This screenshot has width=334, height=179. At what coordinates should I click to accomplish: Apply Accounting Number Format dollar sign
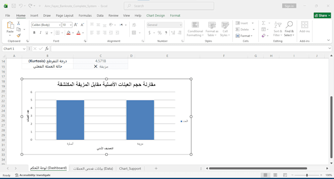click(149, 33)
